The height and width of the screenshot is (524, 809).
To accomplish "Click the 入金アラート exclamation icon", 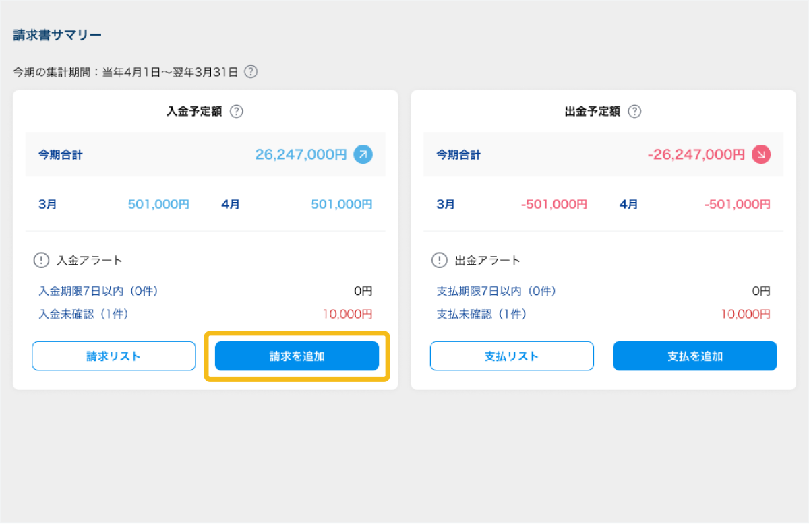I will click(x=41, y=260).
